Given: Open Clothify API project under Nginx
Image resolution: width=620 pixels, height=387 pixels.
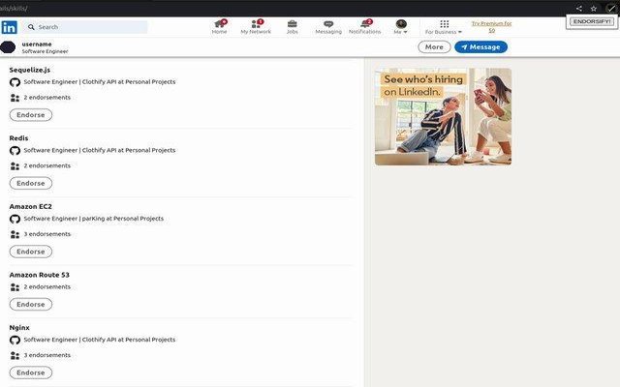Looking at the screenshot, I should 99,340.
